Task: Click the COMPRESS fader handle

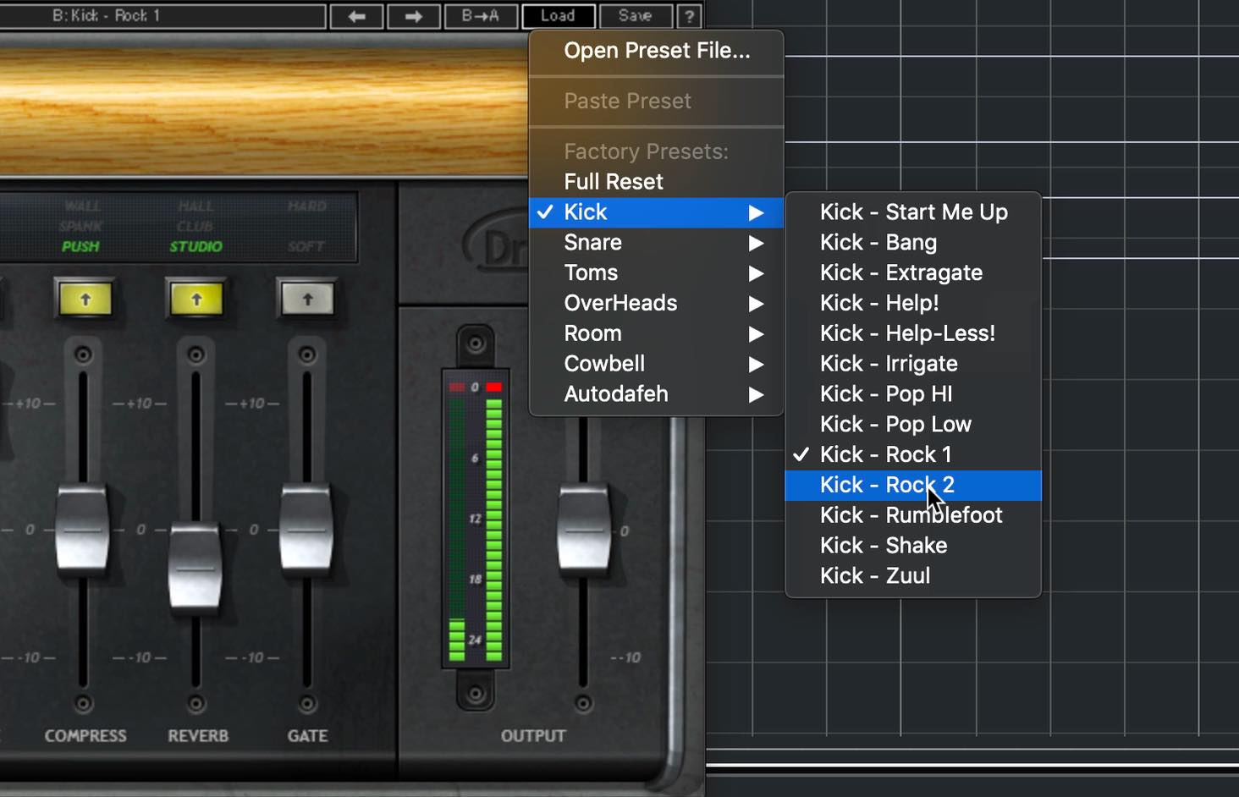Action: point(82,530)
